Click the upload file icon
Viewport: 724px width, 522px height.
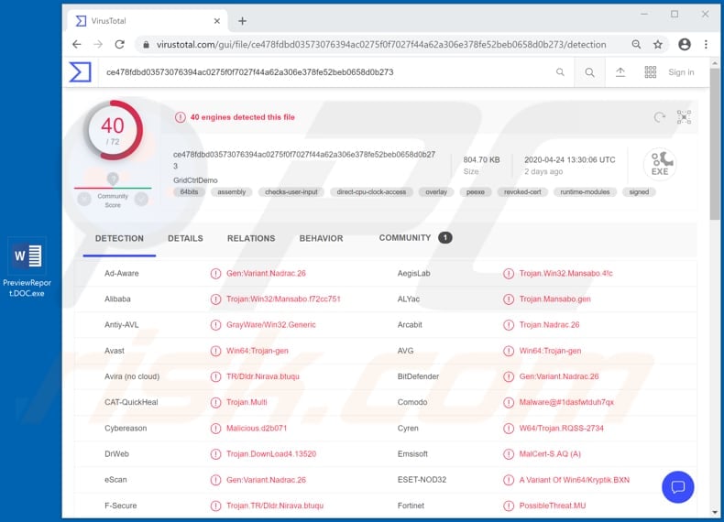(620, 72)
